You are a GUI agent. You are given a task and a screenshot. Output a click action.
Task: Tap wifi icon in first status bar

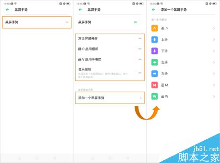click(x=15, y=4)
